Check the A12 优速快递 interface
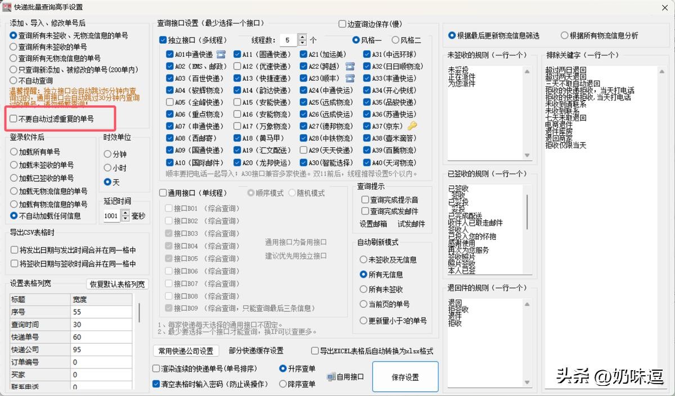Screen dimensions: 675x396 tap(237, 66)
